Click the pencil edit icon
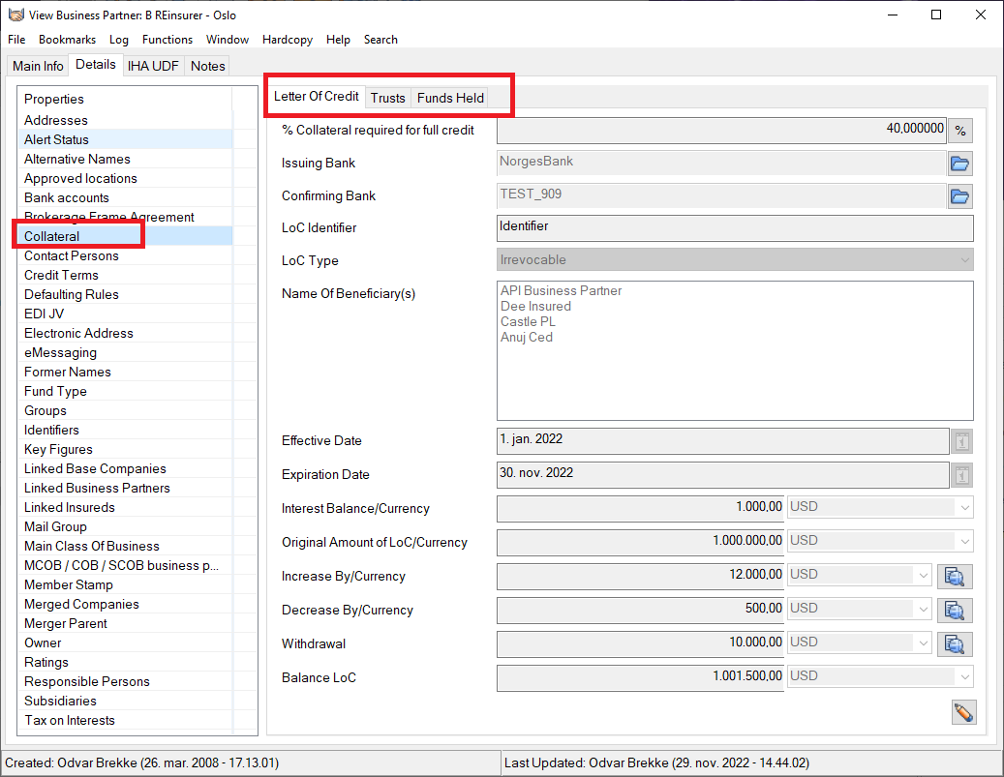Image resolution: width=1004 pixels, height=777 pixels. click(x=963, y=713)
